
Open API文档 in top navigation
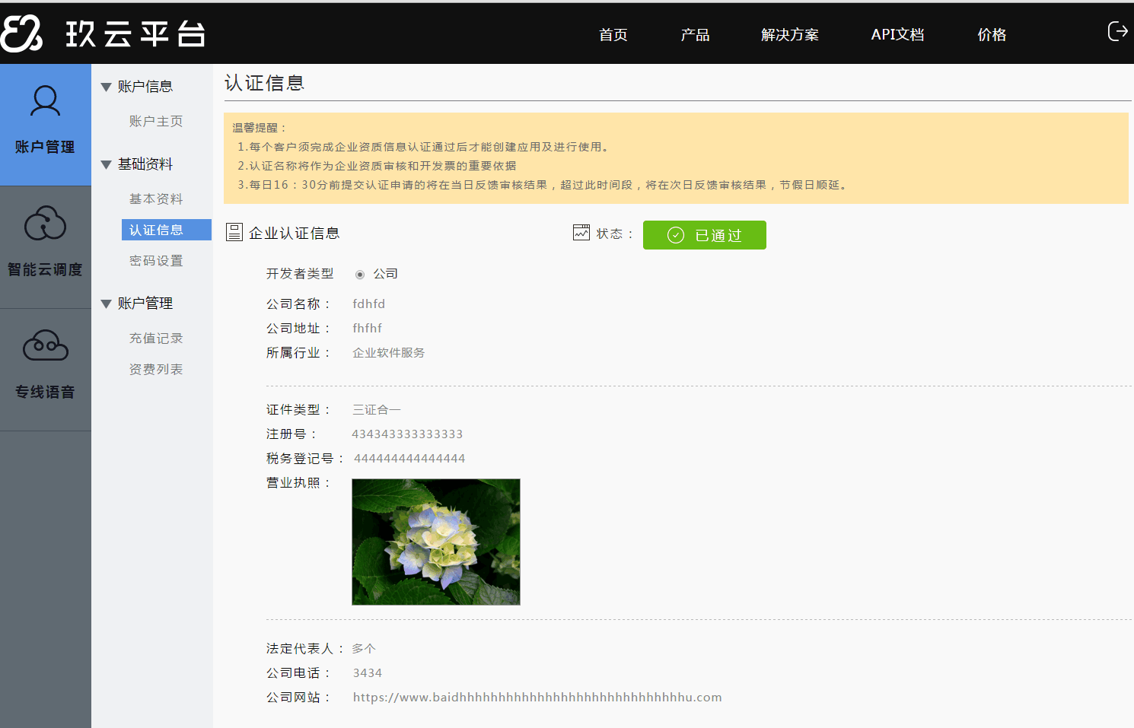point(897,35)
